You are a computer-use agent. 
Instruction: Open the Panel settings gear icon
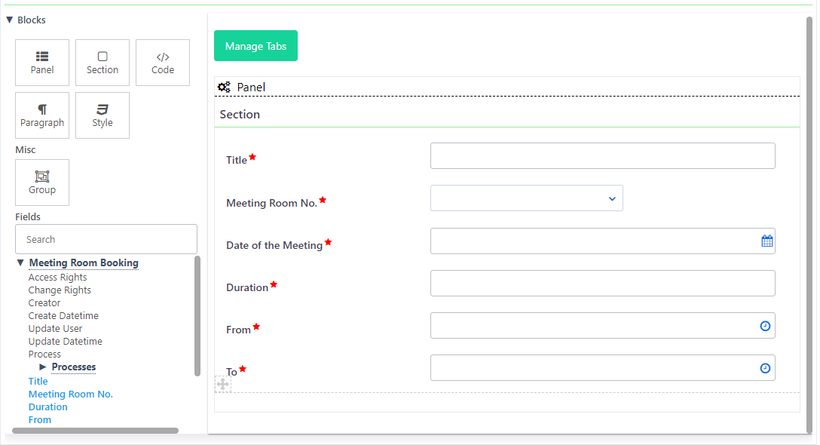[224, 87]
